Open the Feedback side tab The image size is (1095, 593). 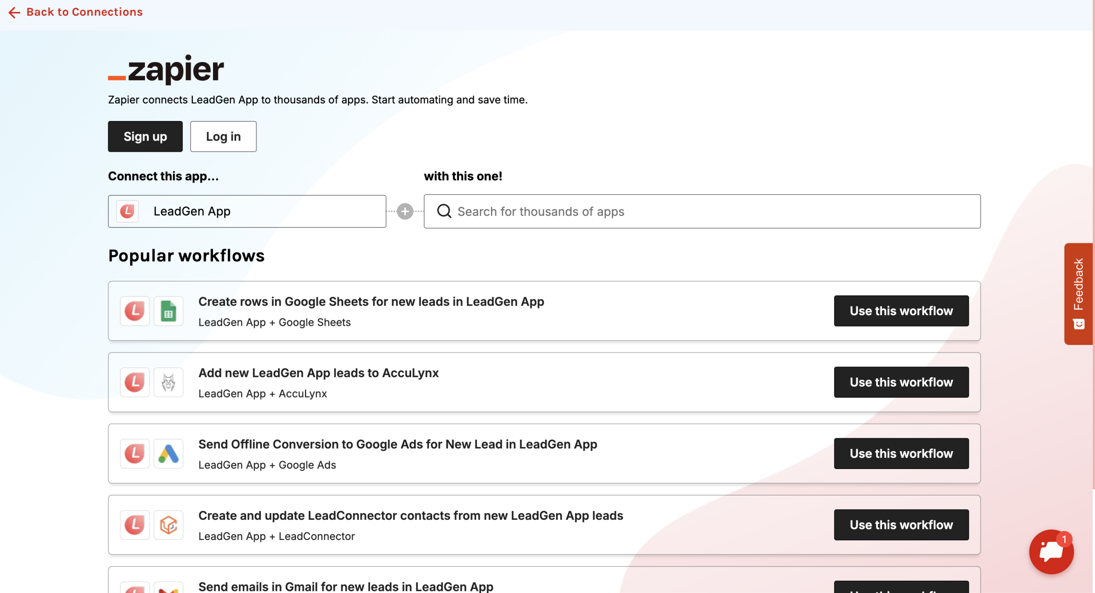click(x=1078, y=294)
